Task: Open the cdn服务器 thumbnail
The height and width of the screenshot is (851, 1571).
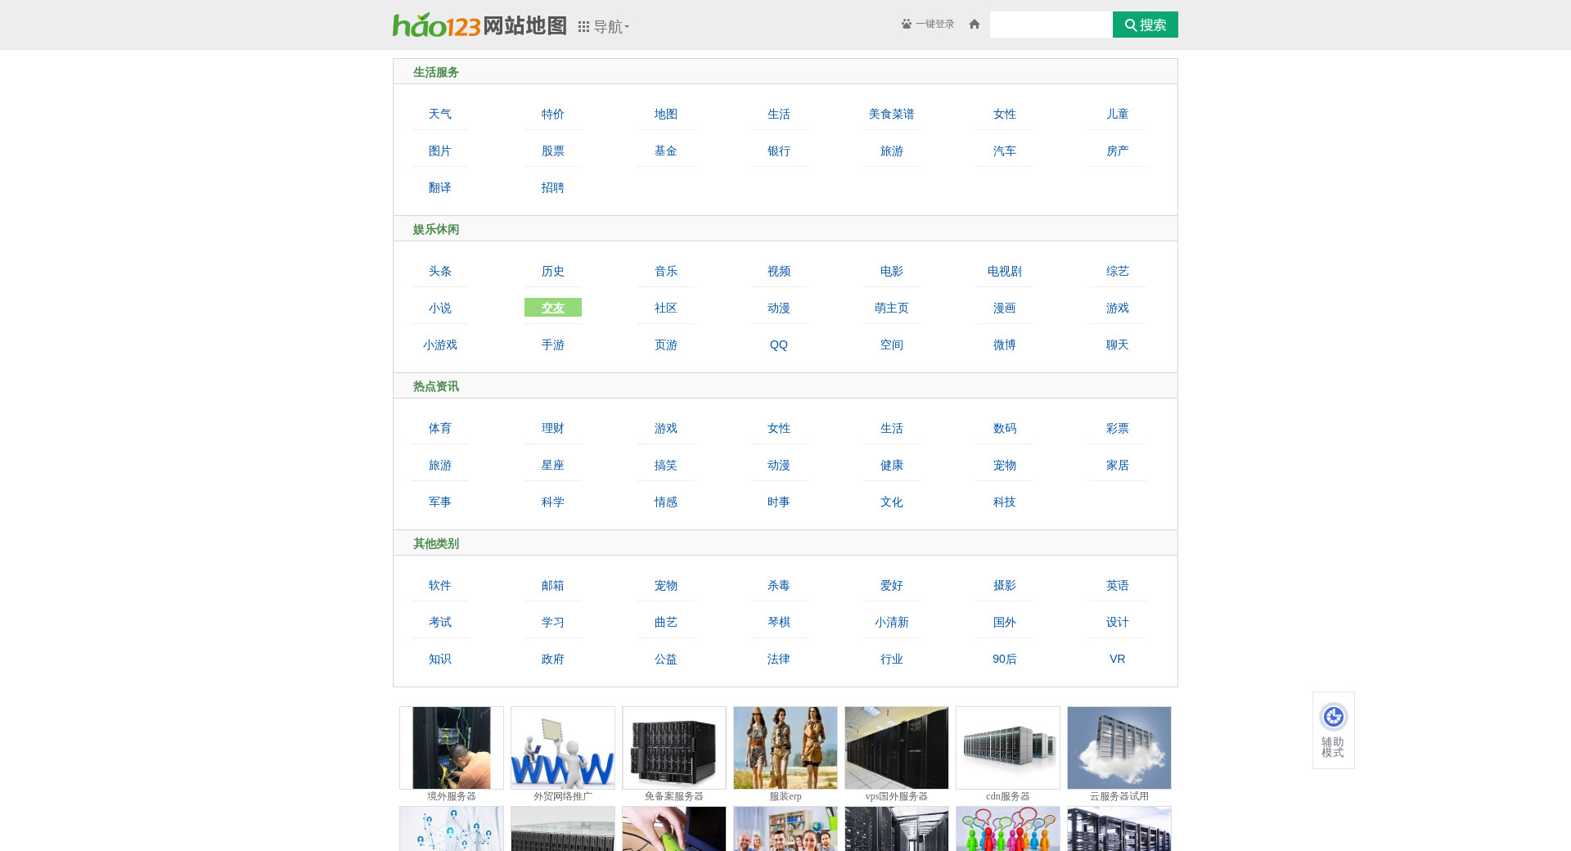Action: point(1008,748)
